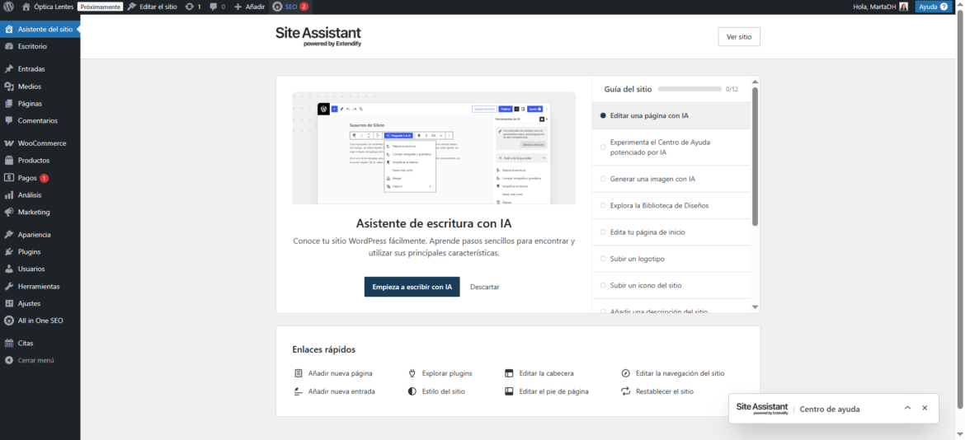Viewport: 965px width, 440px height.
Task: Select Generar una imagen con IA step
Action: [x=671, y=179]
